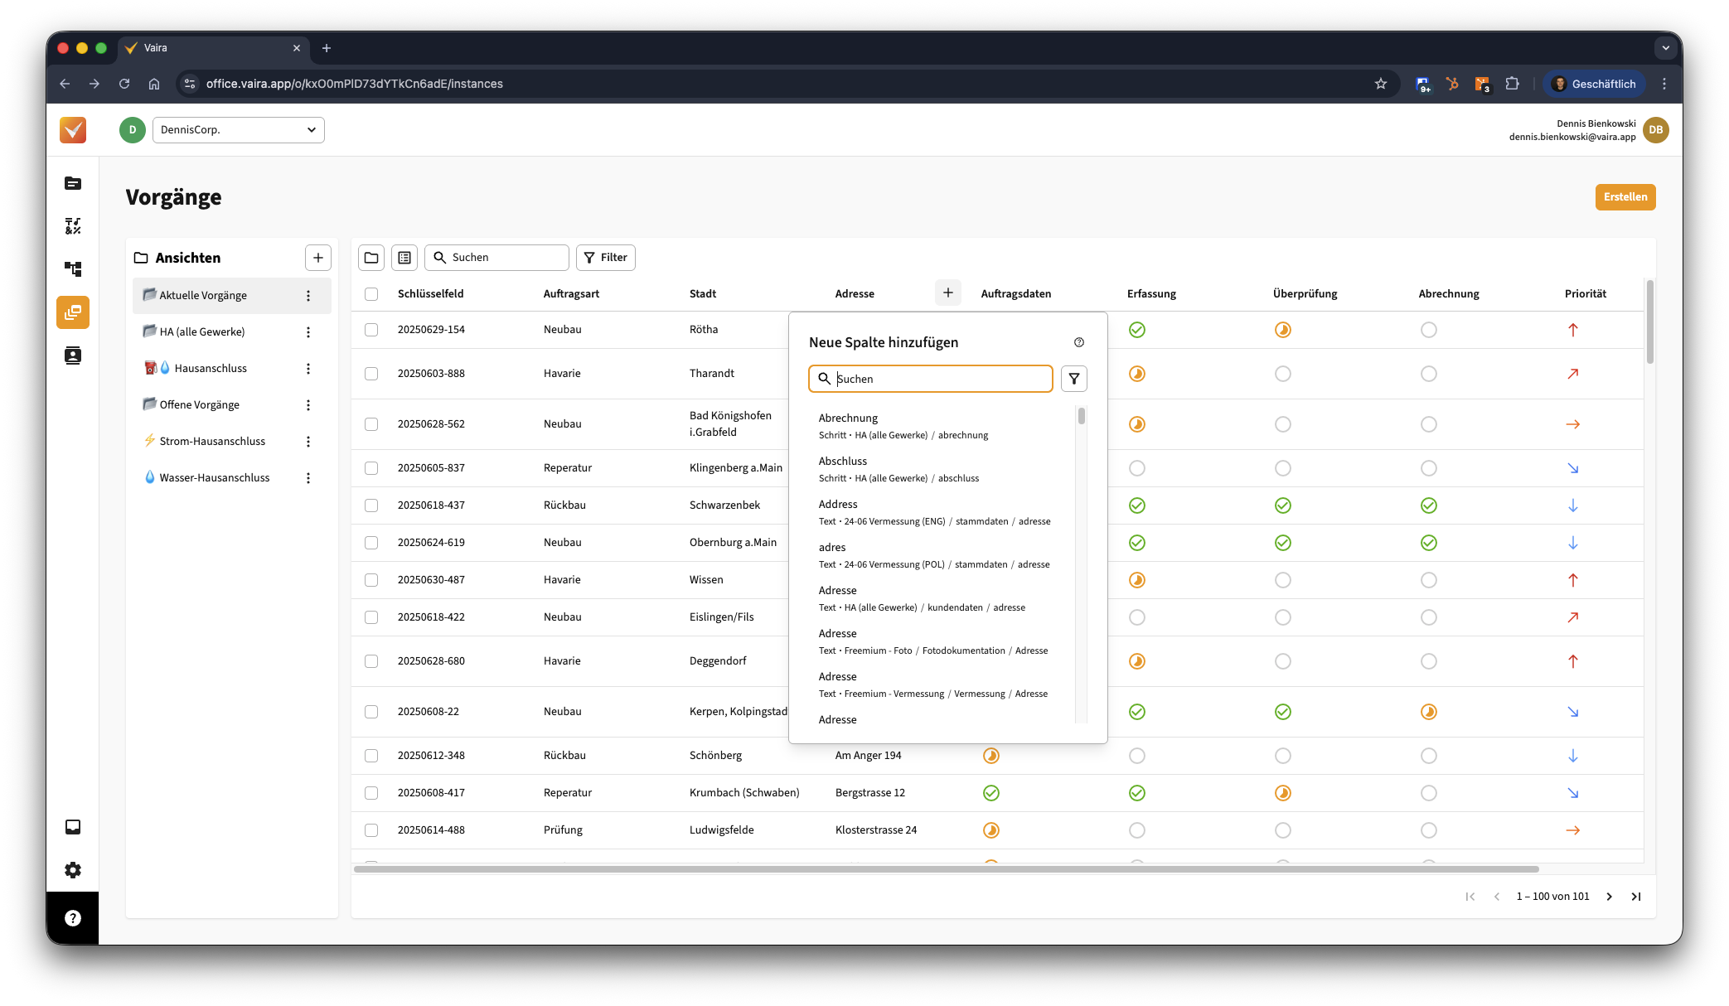The height and width of the screenshot is (1006, 1729).
Task: Select checkbox for row 20250618-437
Action: coord(371,505)
